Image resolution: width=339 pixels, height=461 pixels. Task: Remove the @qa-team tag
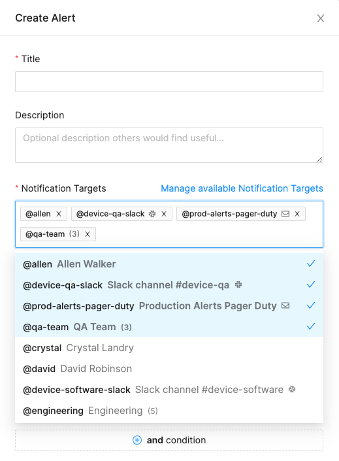coord(88,234)
